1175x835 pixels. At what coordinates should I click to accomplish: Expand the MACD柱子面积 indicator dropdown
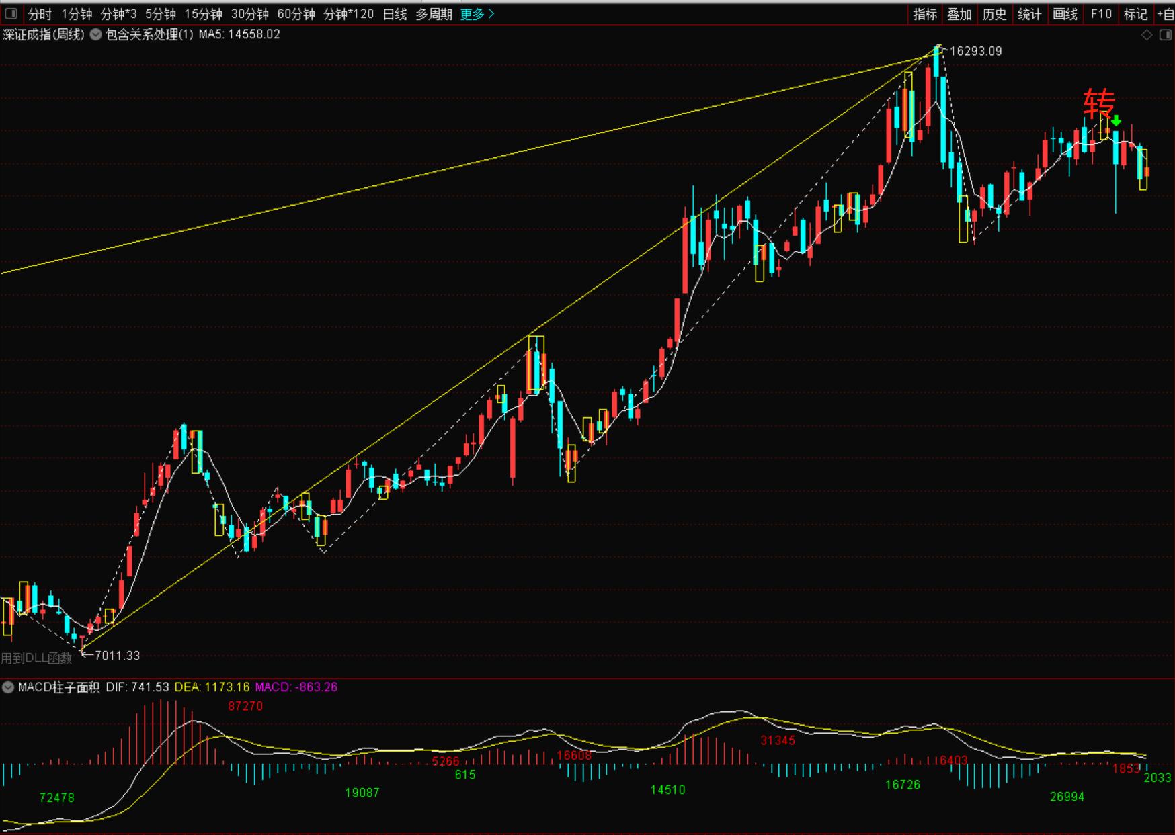[x=8, y=687]
